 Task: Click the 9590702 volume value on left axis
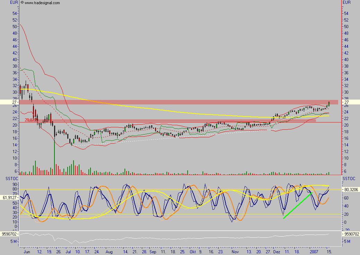click(9, 234)
